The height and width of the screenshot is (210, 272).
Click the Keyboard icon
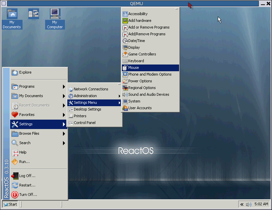pyautogui.click(x=125, y=61)
